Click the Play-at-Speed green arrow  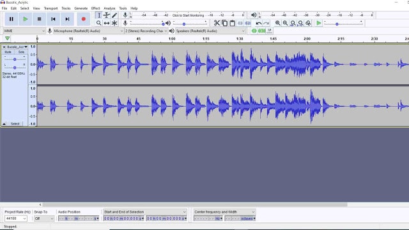(x=318, y=23)
